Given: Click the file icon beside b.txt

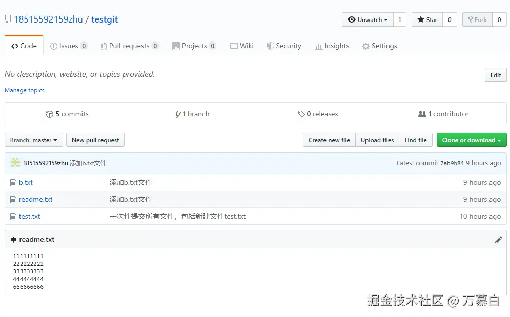Looking at the screenshot, I should coord(13,183).
